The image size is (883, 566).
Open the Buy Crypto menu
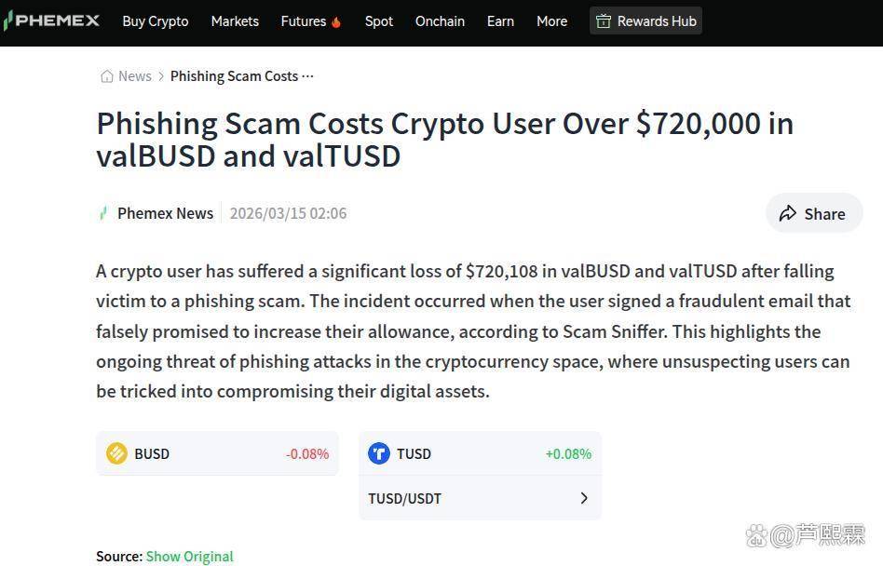coord(155,21)
